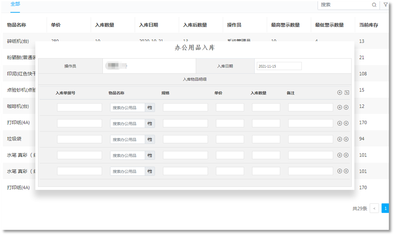Click the add-row plus icon in the table header
Viewport: 394px width, 235px height.
[x=339, y=92]
